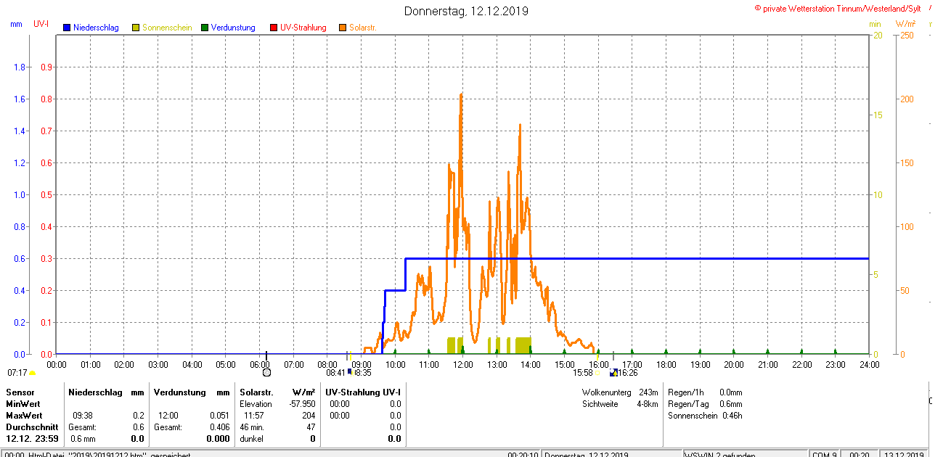Click the small yellow square beside 15:58
Image resolution: width=951 pixels, height=457 pixels.
pyautogui.click(x=597, y=373)
